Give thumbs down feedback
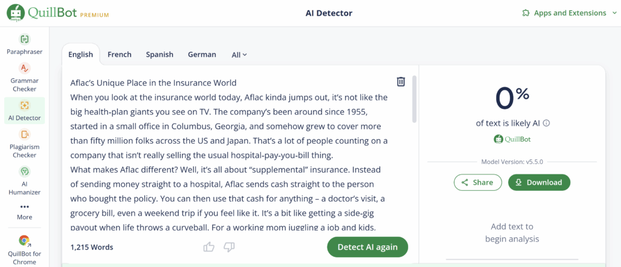The image size is (621, 267). tap(229, 247)
